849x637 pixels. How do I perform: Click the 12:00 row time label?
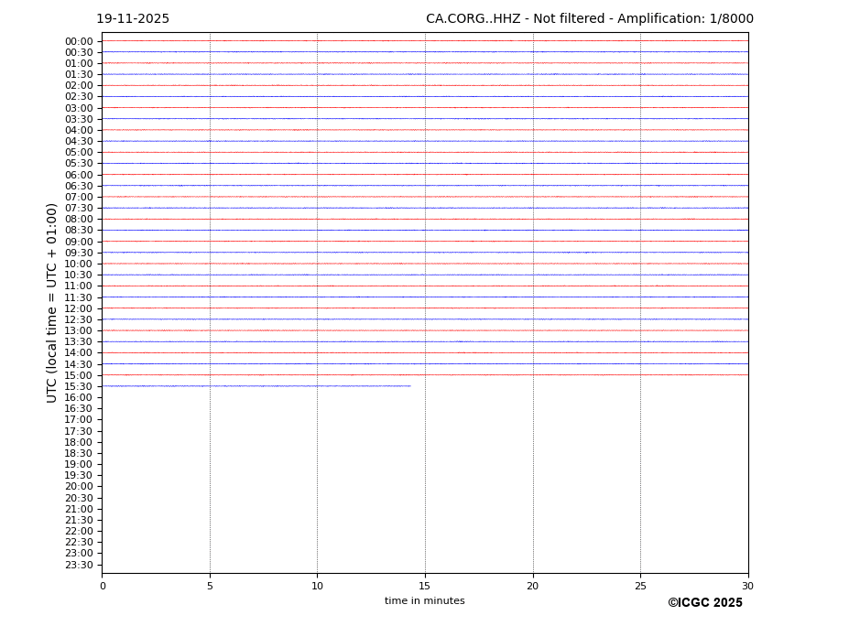[79, 308]
